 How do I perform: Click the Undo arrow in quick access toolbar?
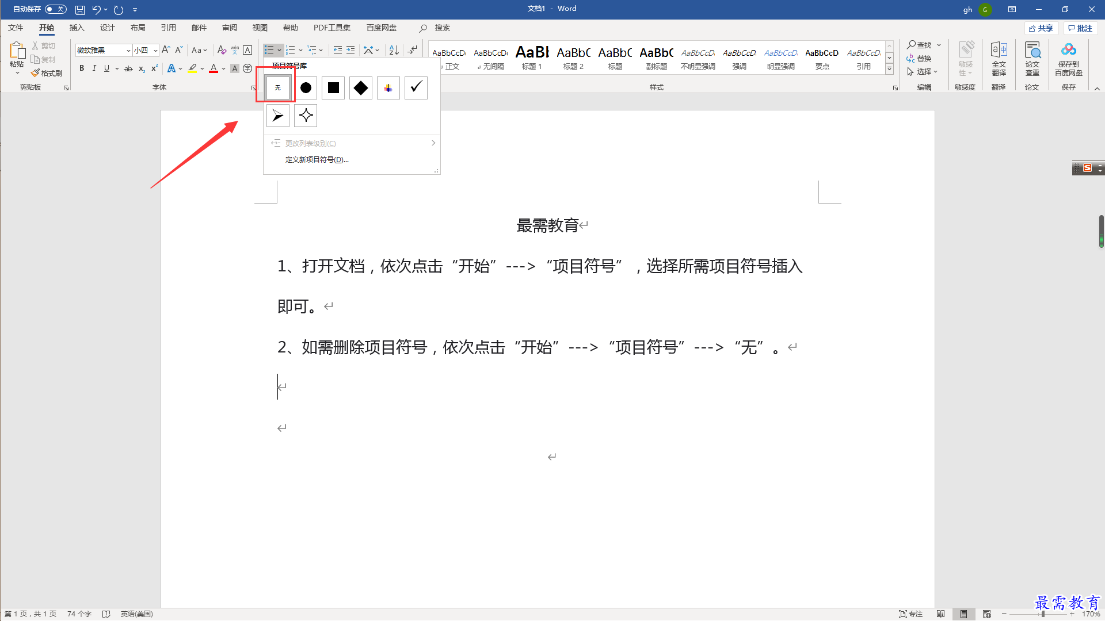point(97,10)
